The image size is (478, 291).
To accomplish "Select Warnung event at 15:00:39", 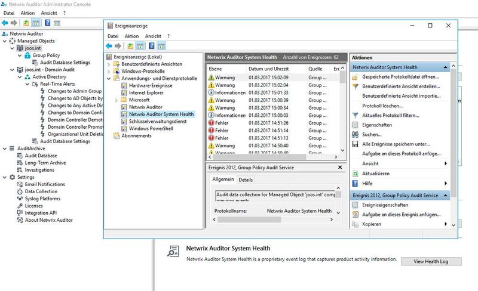I will click(273, 100).
